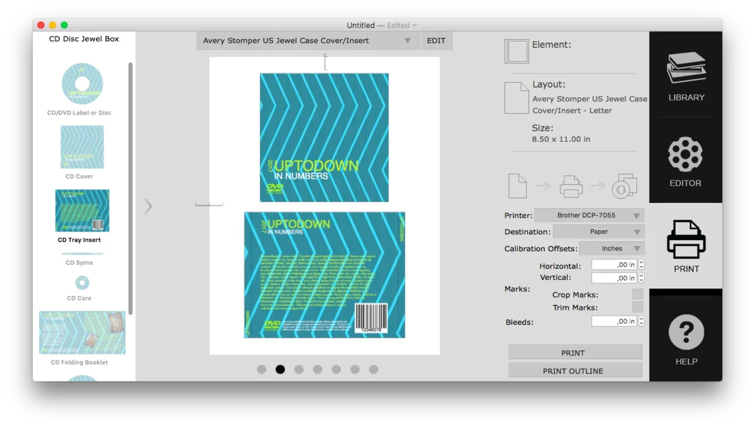Click the Vertical offset field
755x428 pixels.
click(614, 278)
